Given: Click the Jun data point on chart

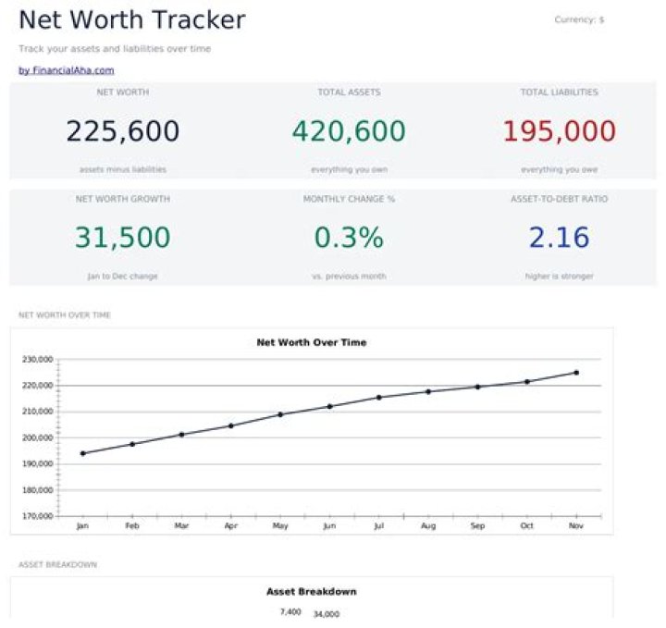Looking at the screenshot, I should coord(330,406).
